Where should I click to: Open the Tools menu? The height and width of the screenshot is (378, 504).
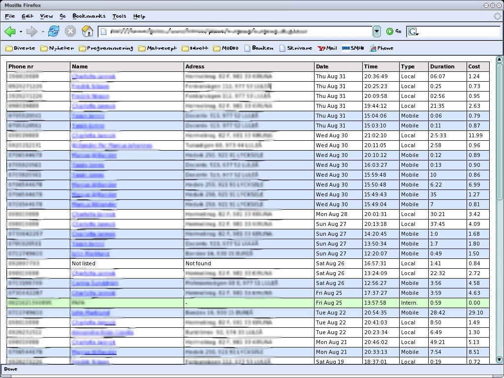click(x=119, y=16)
